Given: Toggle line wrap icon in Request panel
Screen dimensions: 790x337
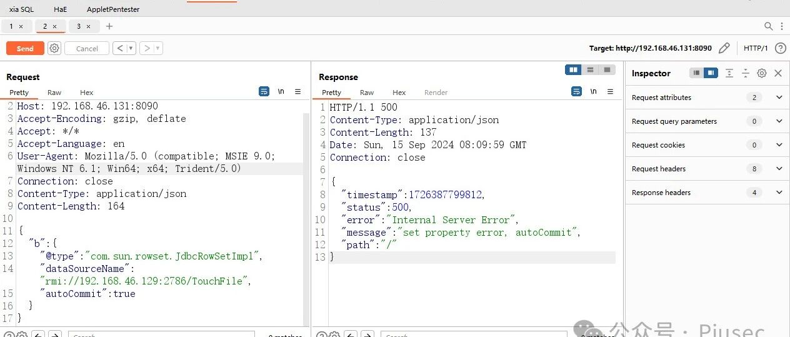Looking at the screenshot, I should pyautogui.click(x=264, y=91).
